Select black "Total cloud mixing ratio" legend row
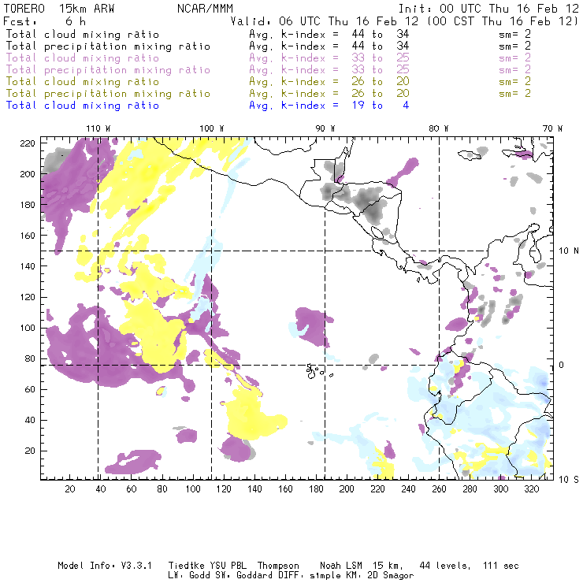The image size is (583, 583). (x=83, y=34)
